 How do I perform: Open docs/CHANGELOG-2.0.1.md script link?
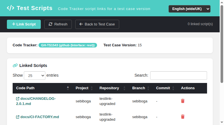click(36, 101)
